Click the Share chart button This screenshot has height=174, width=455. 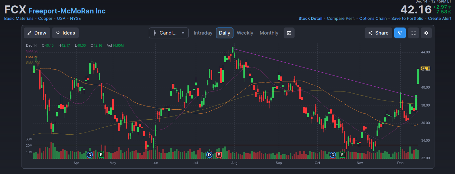click(378, 33)
